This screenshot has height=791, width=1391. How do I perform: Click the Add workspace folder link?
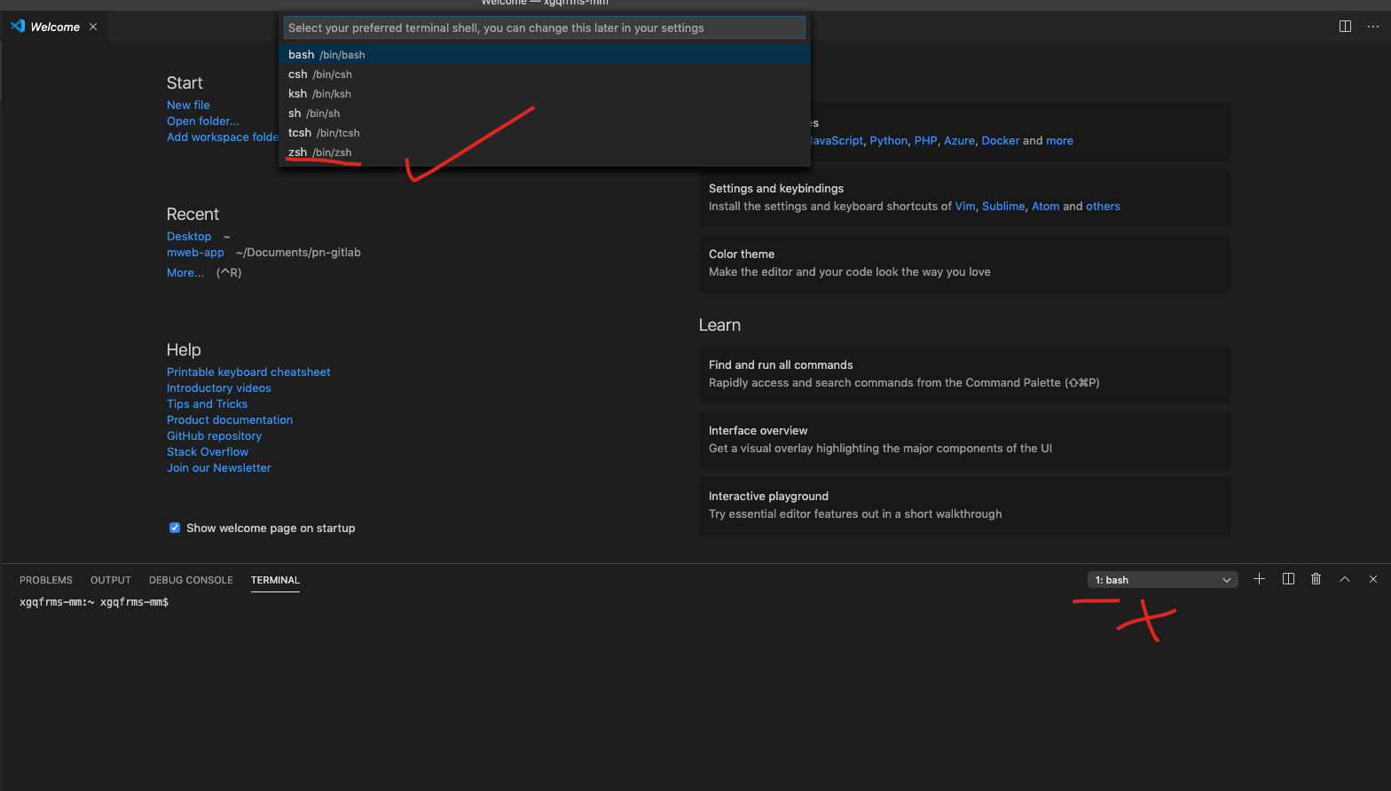223,137
